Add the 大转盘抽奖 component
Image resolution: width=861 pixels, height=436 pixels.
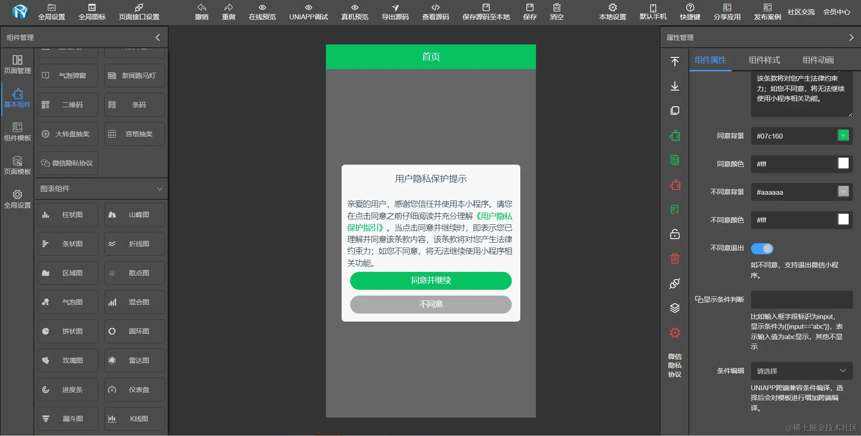(68, 134)
